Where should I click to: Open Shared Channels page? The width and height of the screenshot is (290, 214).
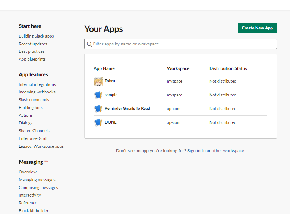(34, 131)
